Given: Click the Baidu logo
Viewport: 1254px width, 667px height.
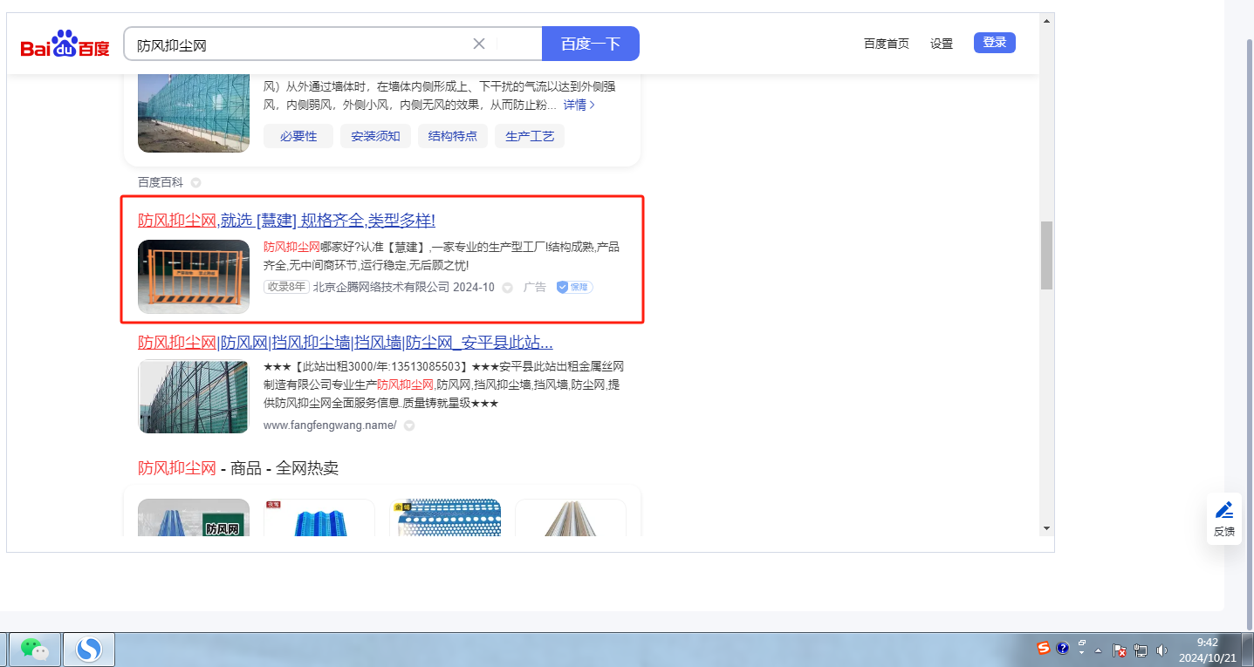Looking at the screenshot, I should tap(65, 44).
